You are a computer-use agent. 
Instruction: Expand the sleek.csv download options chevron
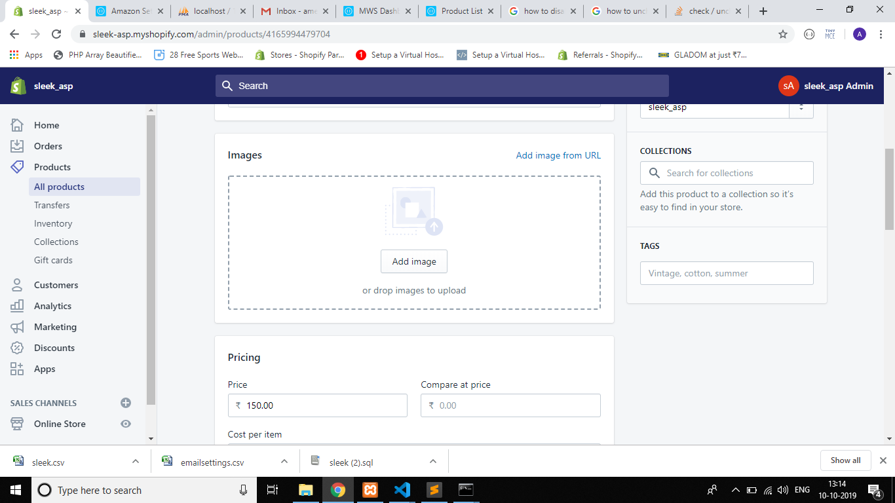(136, 461)
